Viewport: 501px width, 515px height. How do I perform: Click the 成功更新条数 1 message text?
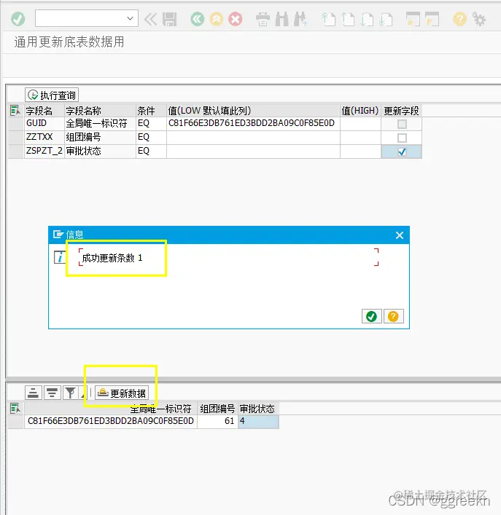112,258
